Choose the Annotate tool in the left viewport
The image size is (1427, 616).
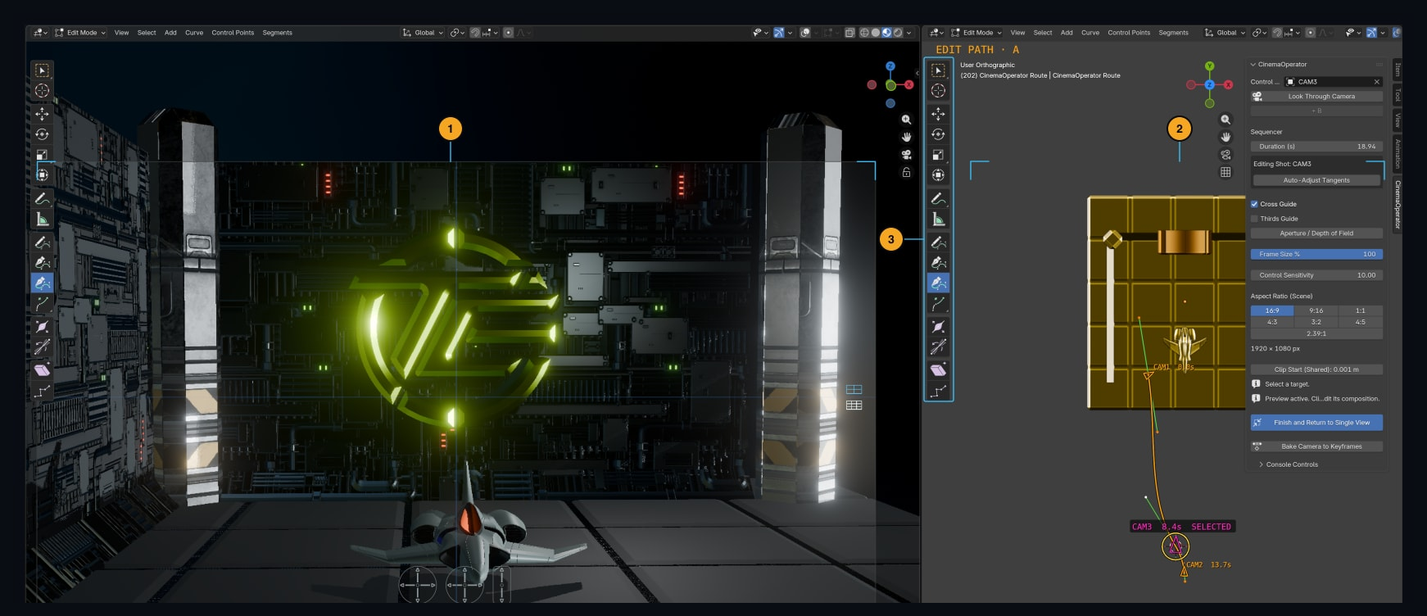pyautogui.click(x=42, y=198)
